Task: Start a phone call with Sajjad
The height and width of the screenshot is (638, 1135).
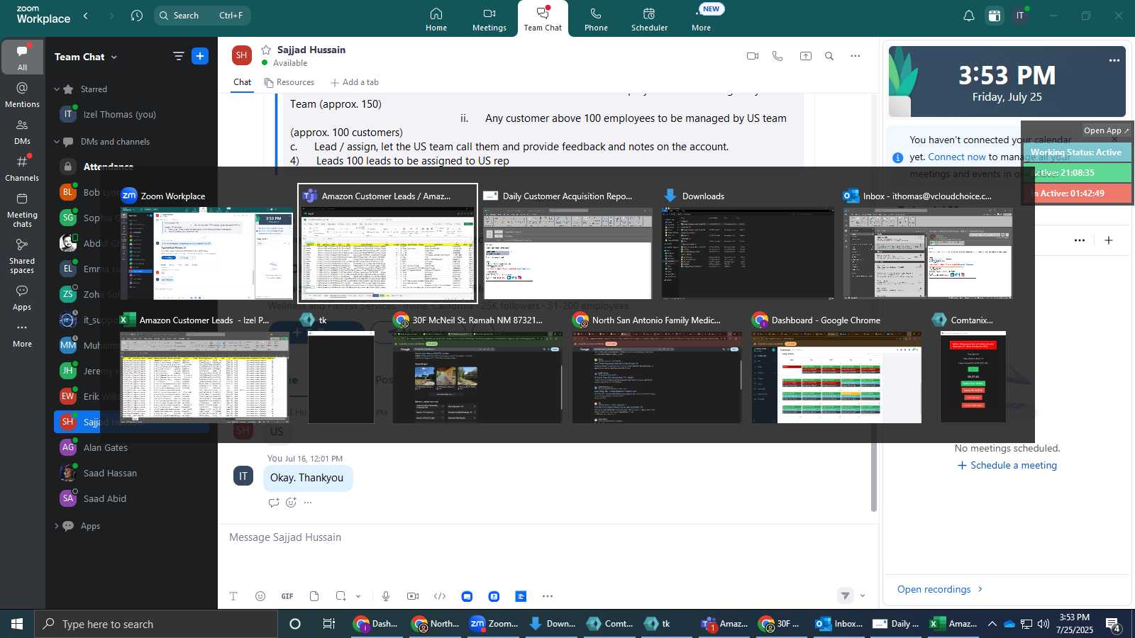Action: [x=777, y=56]
